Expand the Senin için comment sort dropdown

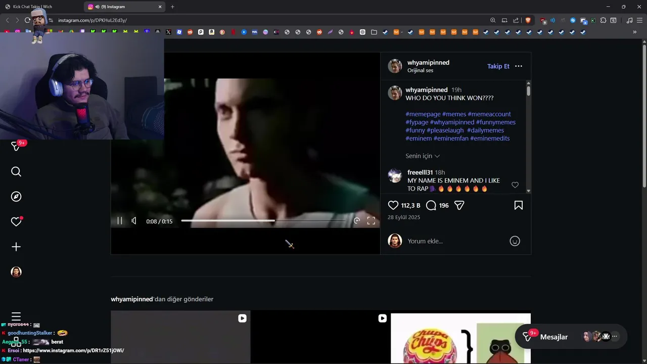pyautogui.click(x=423, y=156)
